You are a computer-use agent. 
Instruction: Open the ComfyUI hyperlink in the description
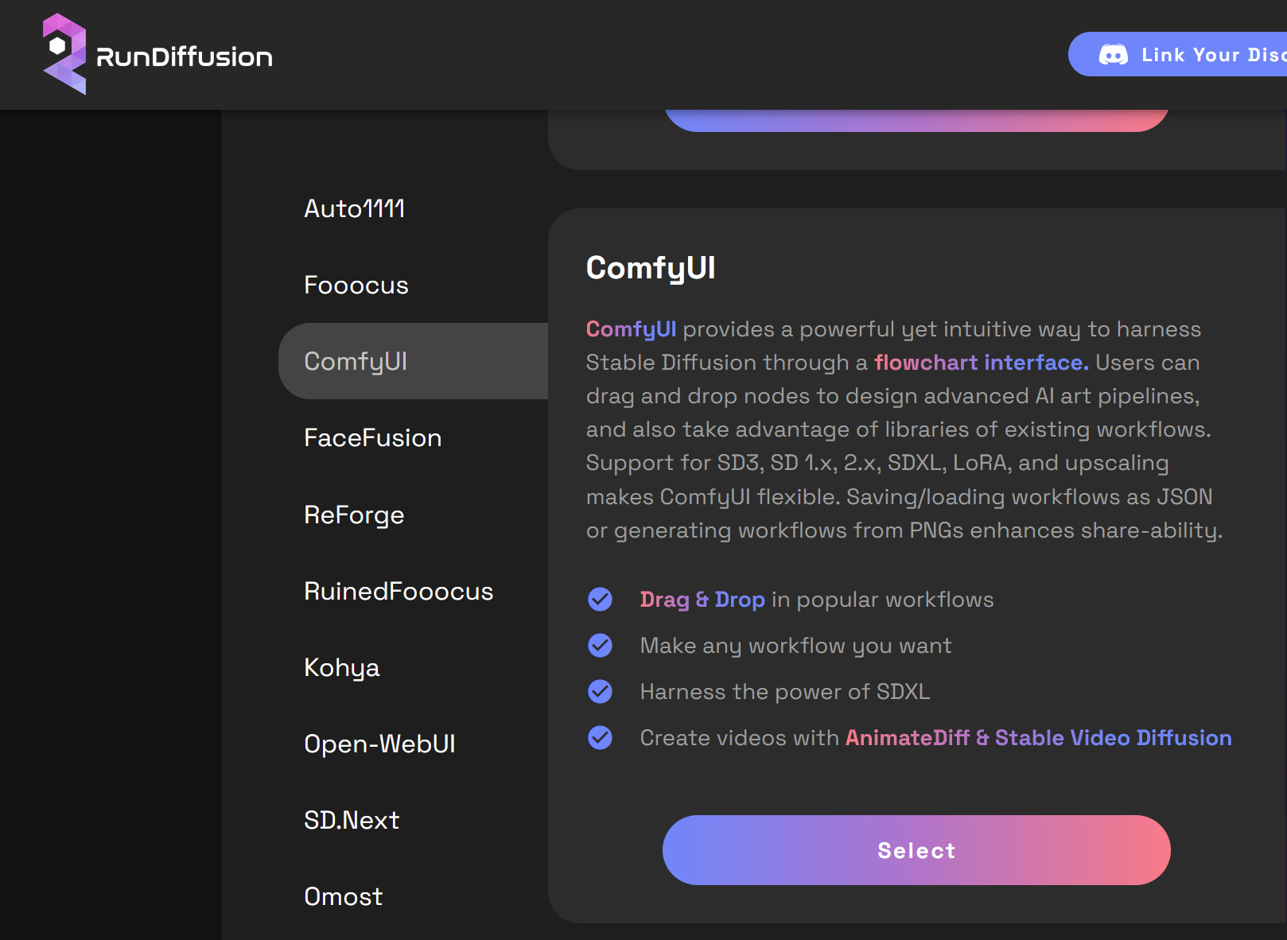[x=630, y=328]
